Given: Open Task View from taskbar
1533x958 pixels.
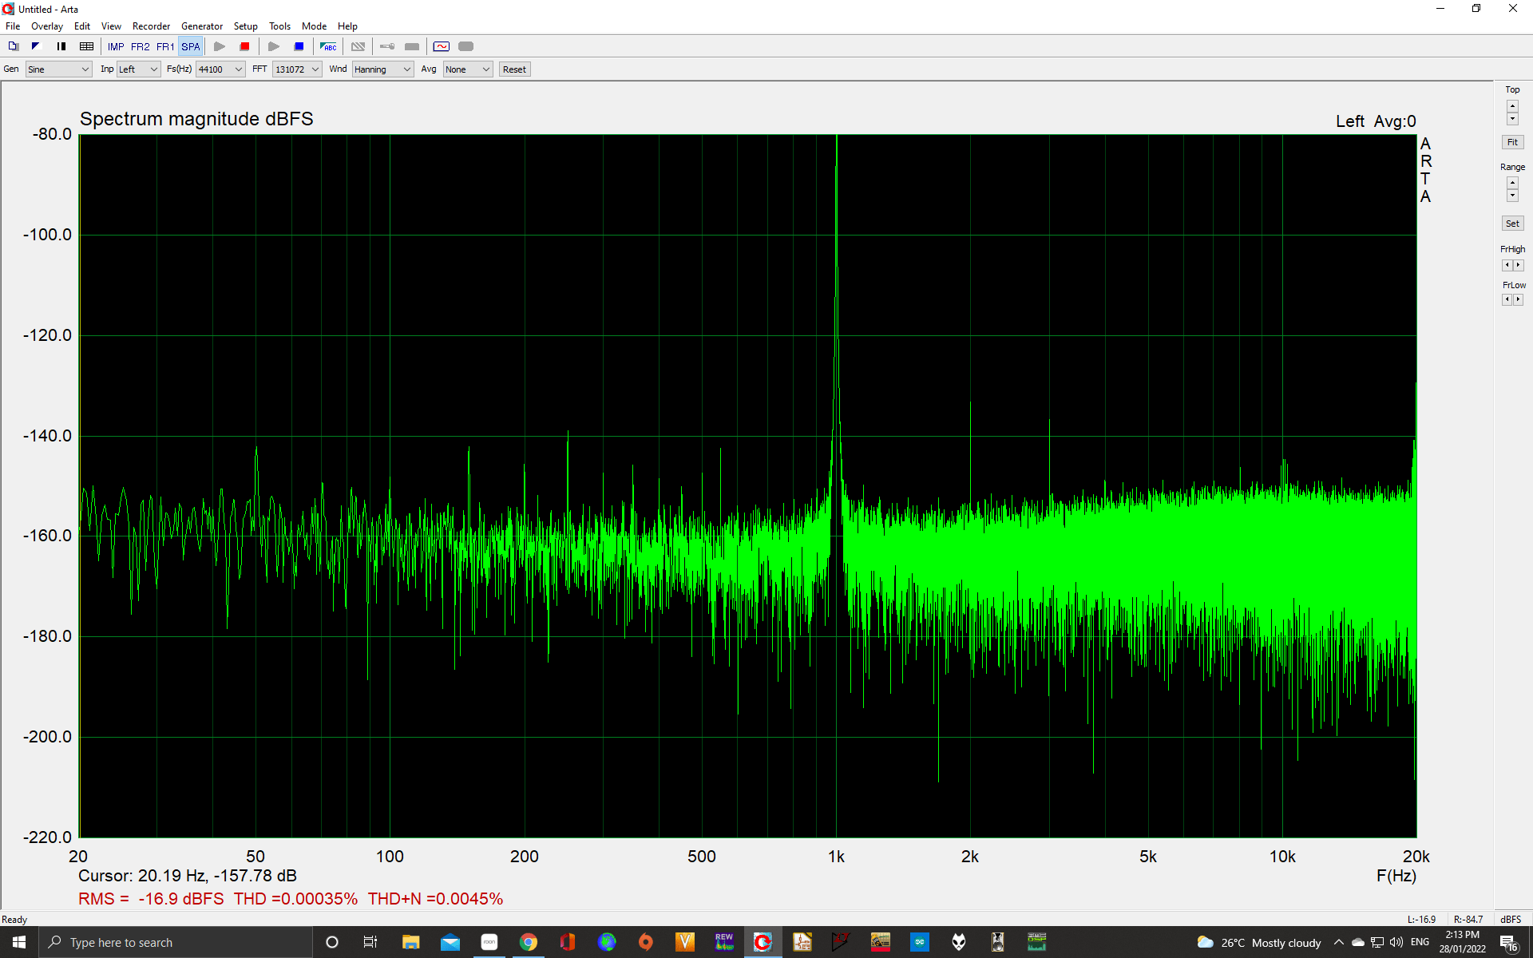Looking at the screenshot, I should pyautogui.click(x=370, y=942).
